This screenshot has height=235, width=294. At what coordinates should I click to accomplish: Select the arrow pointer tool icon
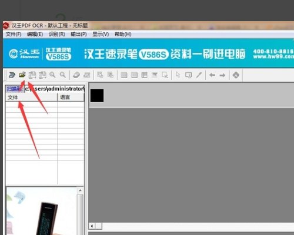point(178,75)
